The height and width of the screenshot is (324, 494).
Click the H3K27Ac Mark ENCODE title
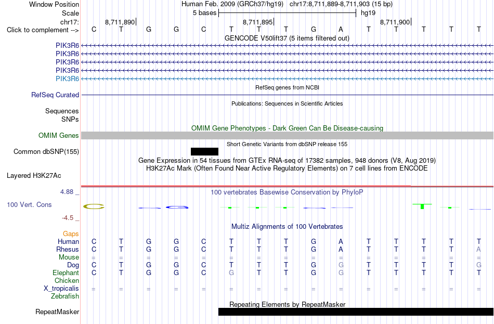pyautogui.click(x=287, y=169)
